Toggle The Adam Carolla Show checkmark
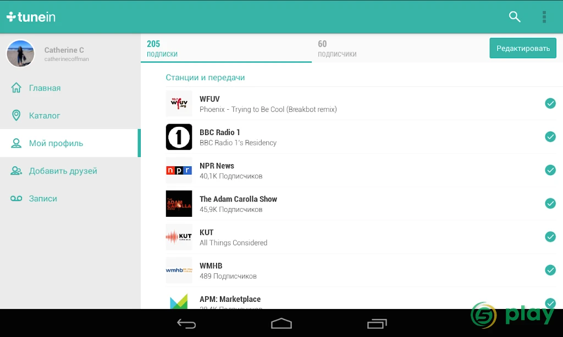Image resolution: width=563 pixels, height=337 pixels. pos(550,203)
